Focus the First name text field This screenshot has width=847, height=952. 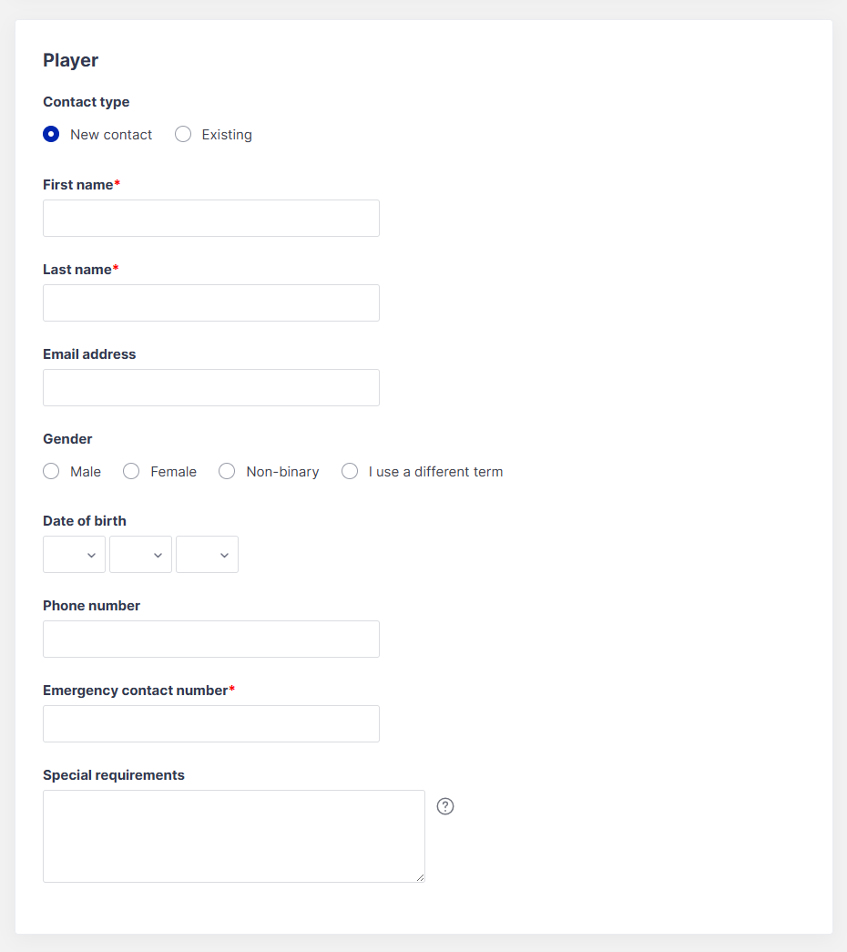(x=210, y=218)
